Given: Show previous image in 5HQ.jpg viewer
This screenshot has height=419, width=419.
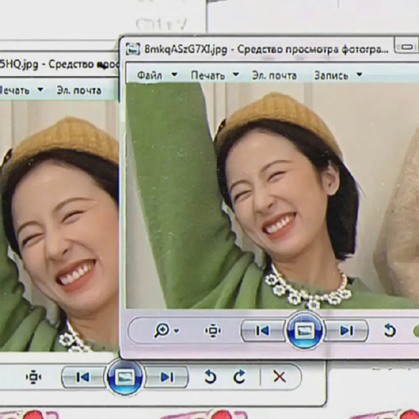Looking at the screenshot, I should [83, 377].
